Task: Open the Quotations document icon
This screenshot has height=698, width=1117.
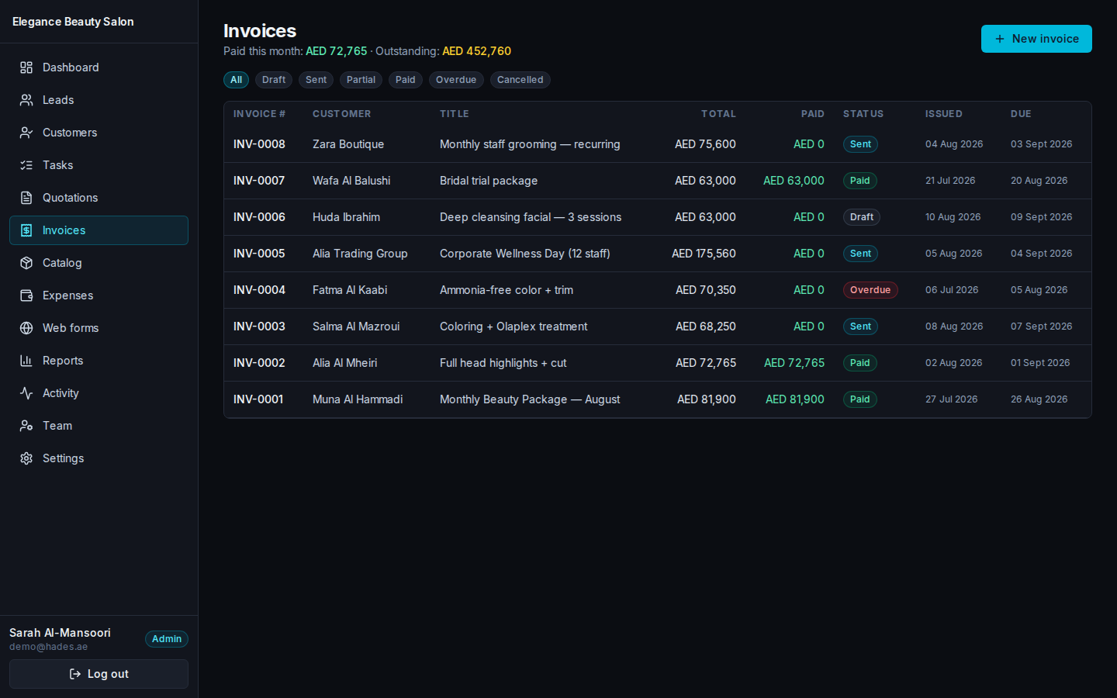Action: coord(26,198)
